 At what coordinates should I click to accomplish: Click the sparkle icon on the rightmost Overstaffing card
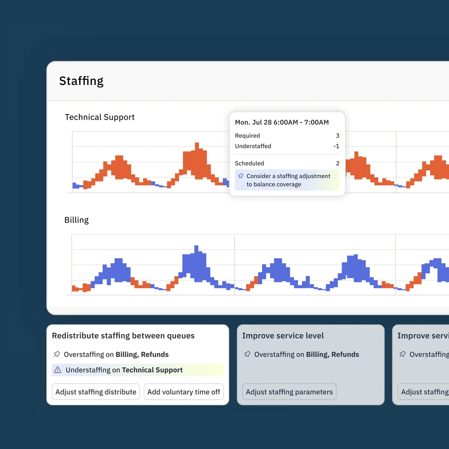[x=403, y=354]
